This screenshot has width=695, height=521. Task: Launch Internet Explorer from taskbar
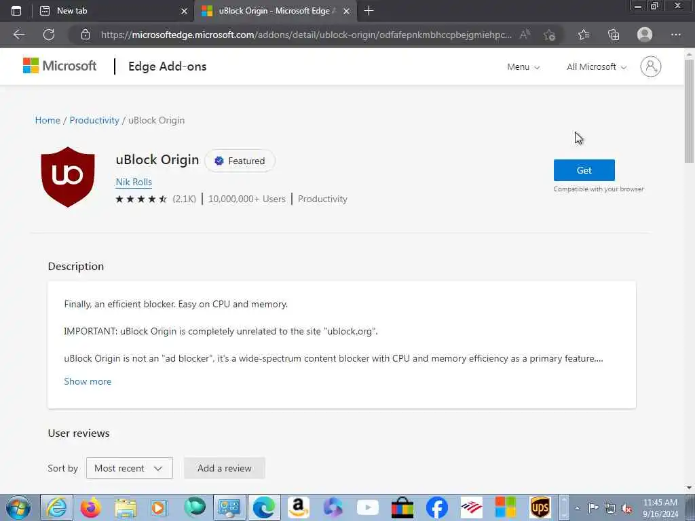pos(57,507)
